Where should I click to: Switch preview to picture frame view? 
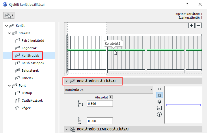pos(159,108)
